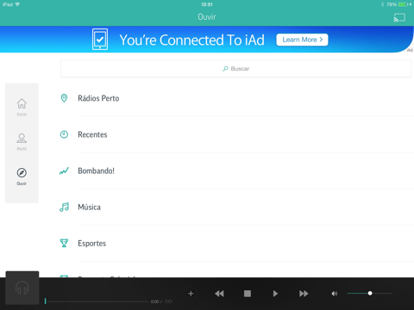Click the trophy icon beside Esportes
The height and width of the screenshot is (310, 414).
[64, 243]
